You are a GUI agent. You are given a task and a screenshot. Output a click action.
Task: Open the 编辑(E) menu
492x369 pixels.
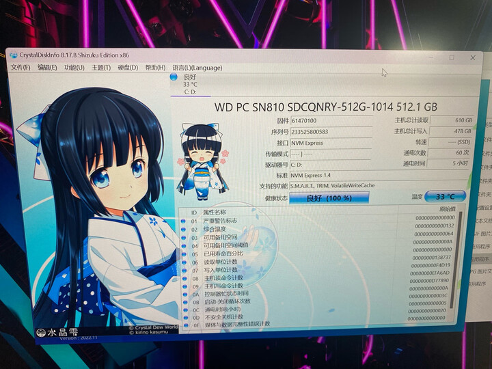point(47,67)
